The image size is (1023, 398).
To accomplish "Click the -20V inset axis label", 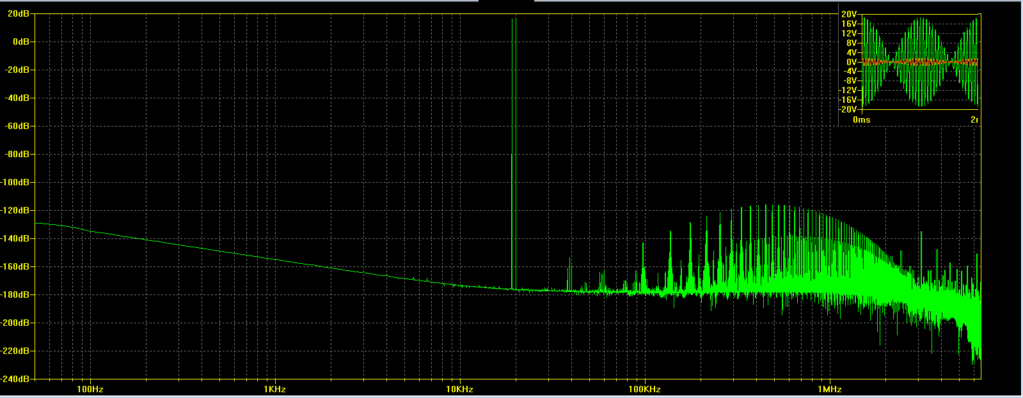I will (848, 109).
